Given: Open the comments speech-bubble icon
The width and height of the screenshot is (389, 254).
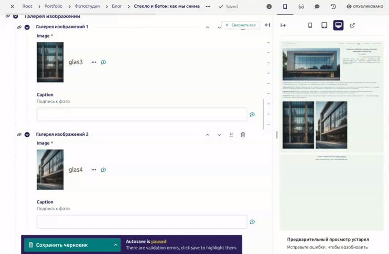Looking at the screenshot, I should coord(317,6).
